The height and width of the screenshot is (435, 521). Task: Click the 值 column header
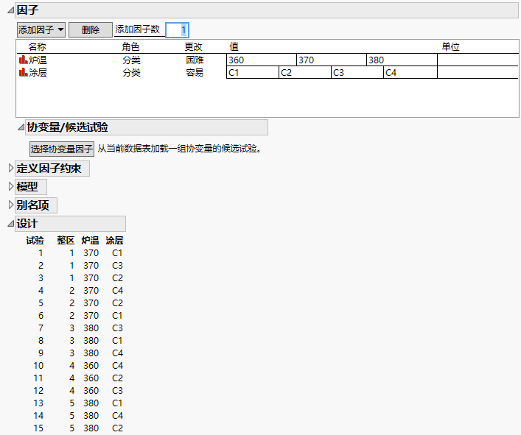coord(234,47)
